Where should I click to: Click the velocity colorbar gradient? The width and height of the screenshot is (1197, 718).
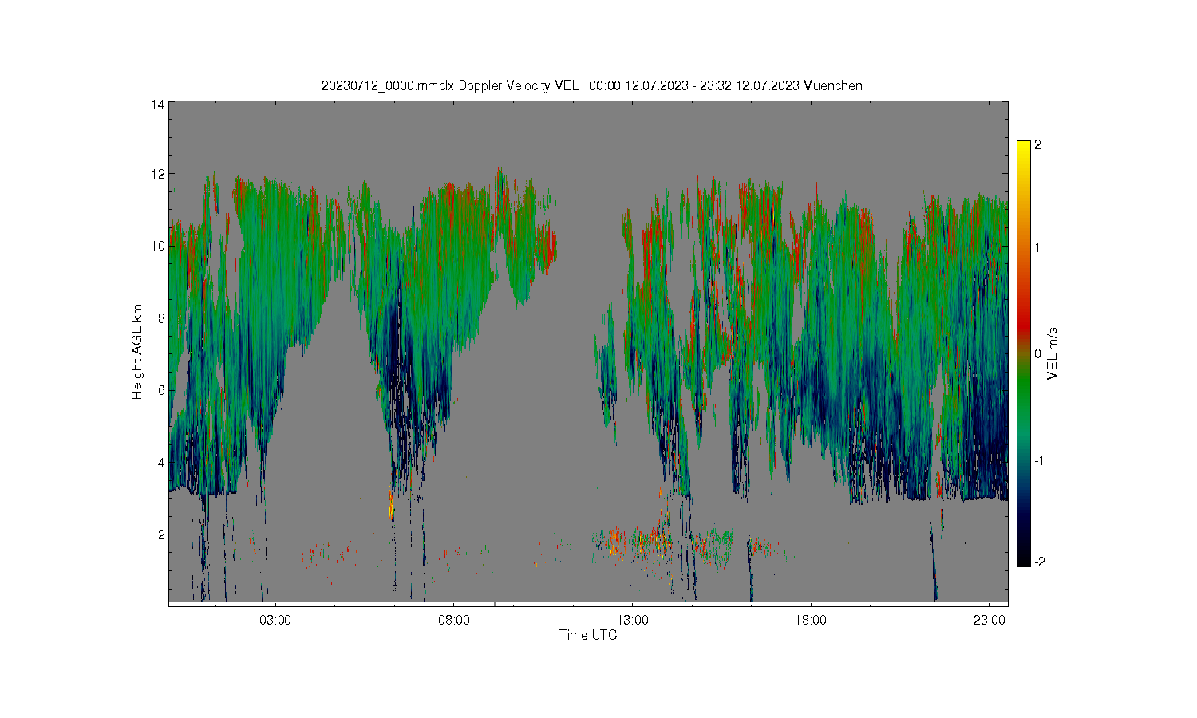point(1024,353)
